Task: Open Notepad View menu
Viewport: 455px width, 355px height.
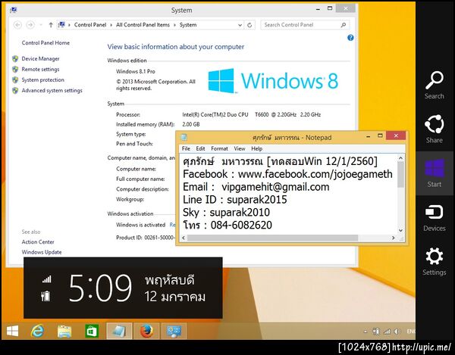Action: (240, 148)
